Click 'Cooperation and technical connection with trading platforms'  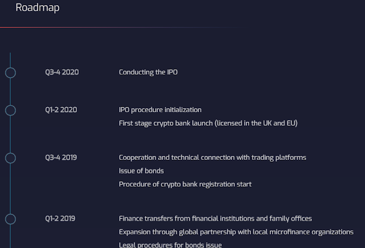(213, 158)
